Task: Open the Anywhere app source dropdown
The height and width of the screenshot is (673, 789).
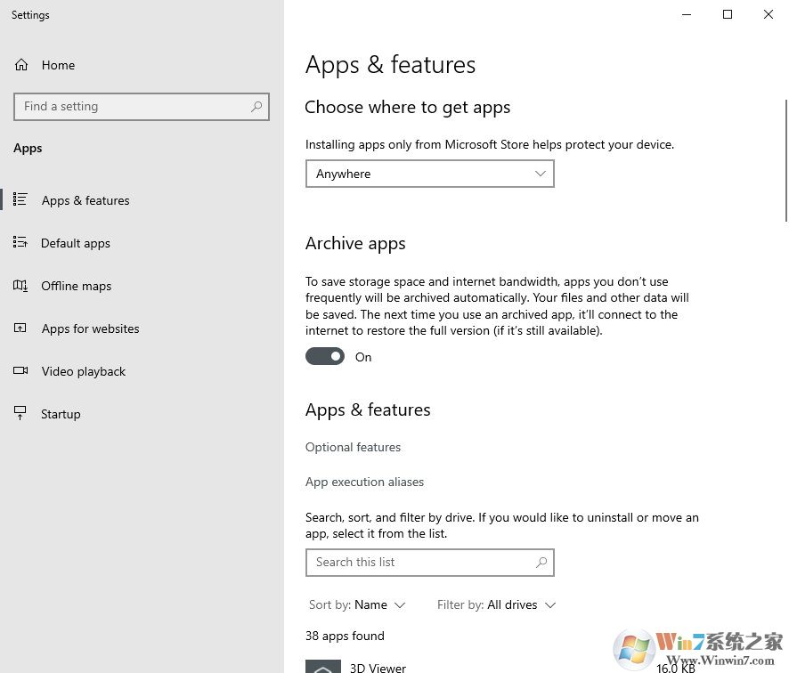Action: [x=429, y=174]
